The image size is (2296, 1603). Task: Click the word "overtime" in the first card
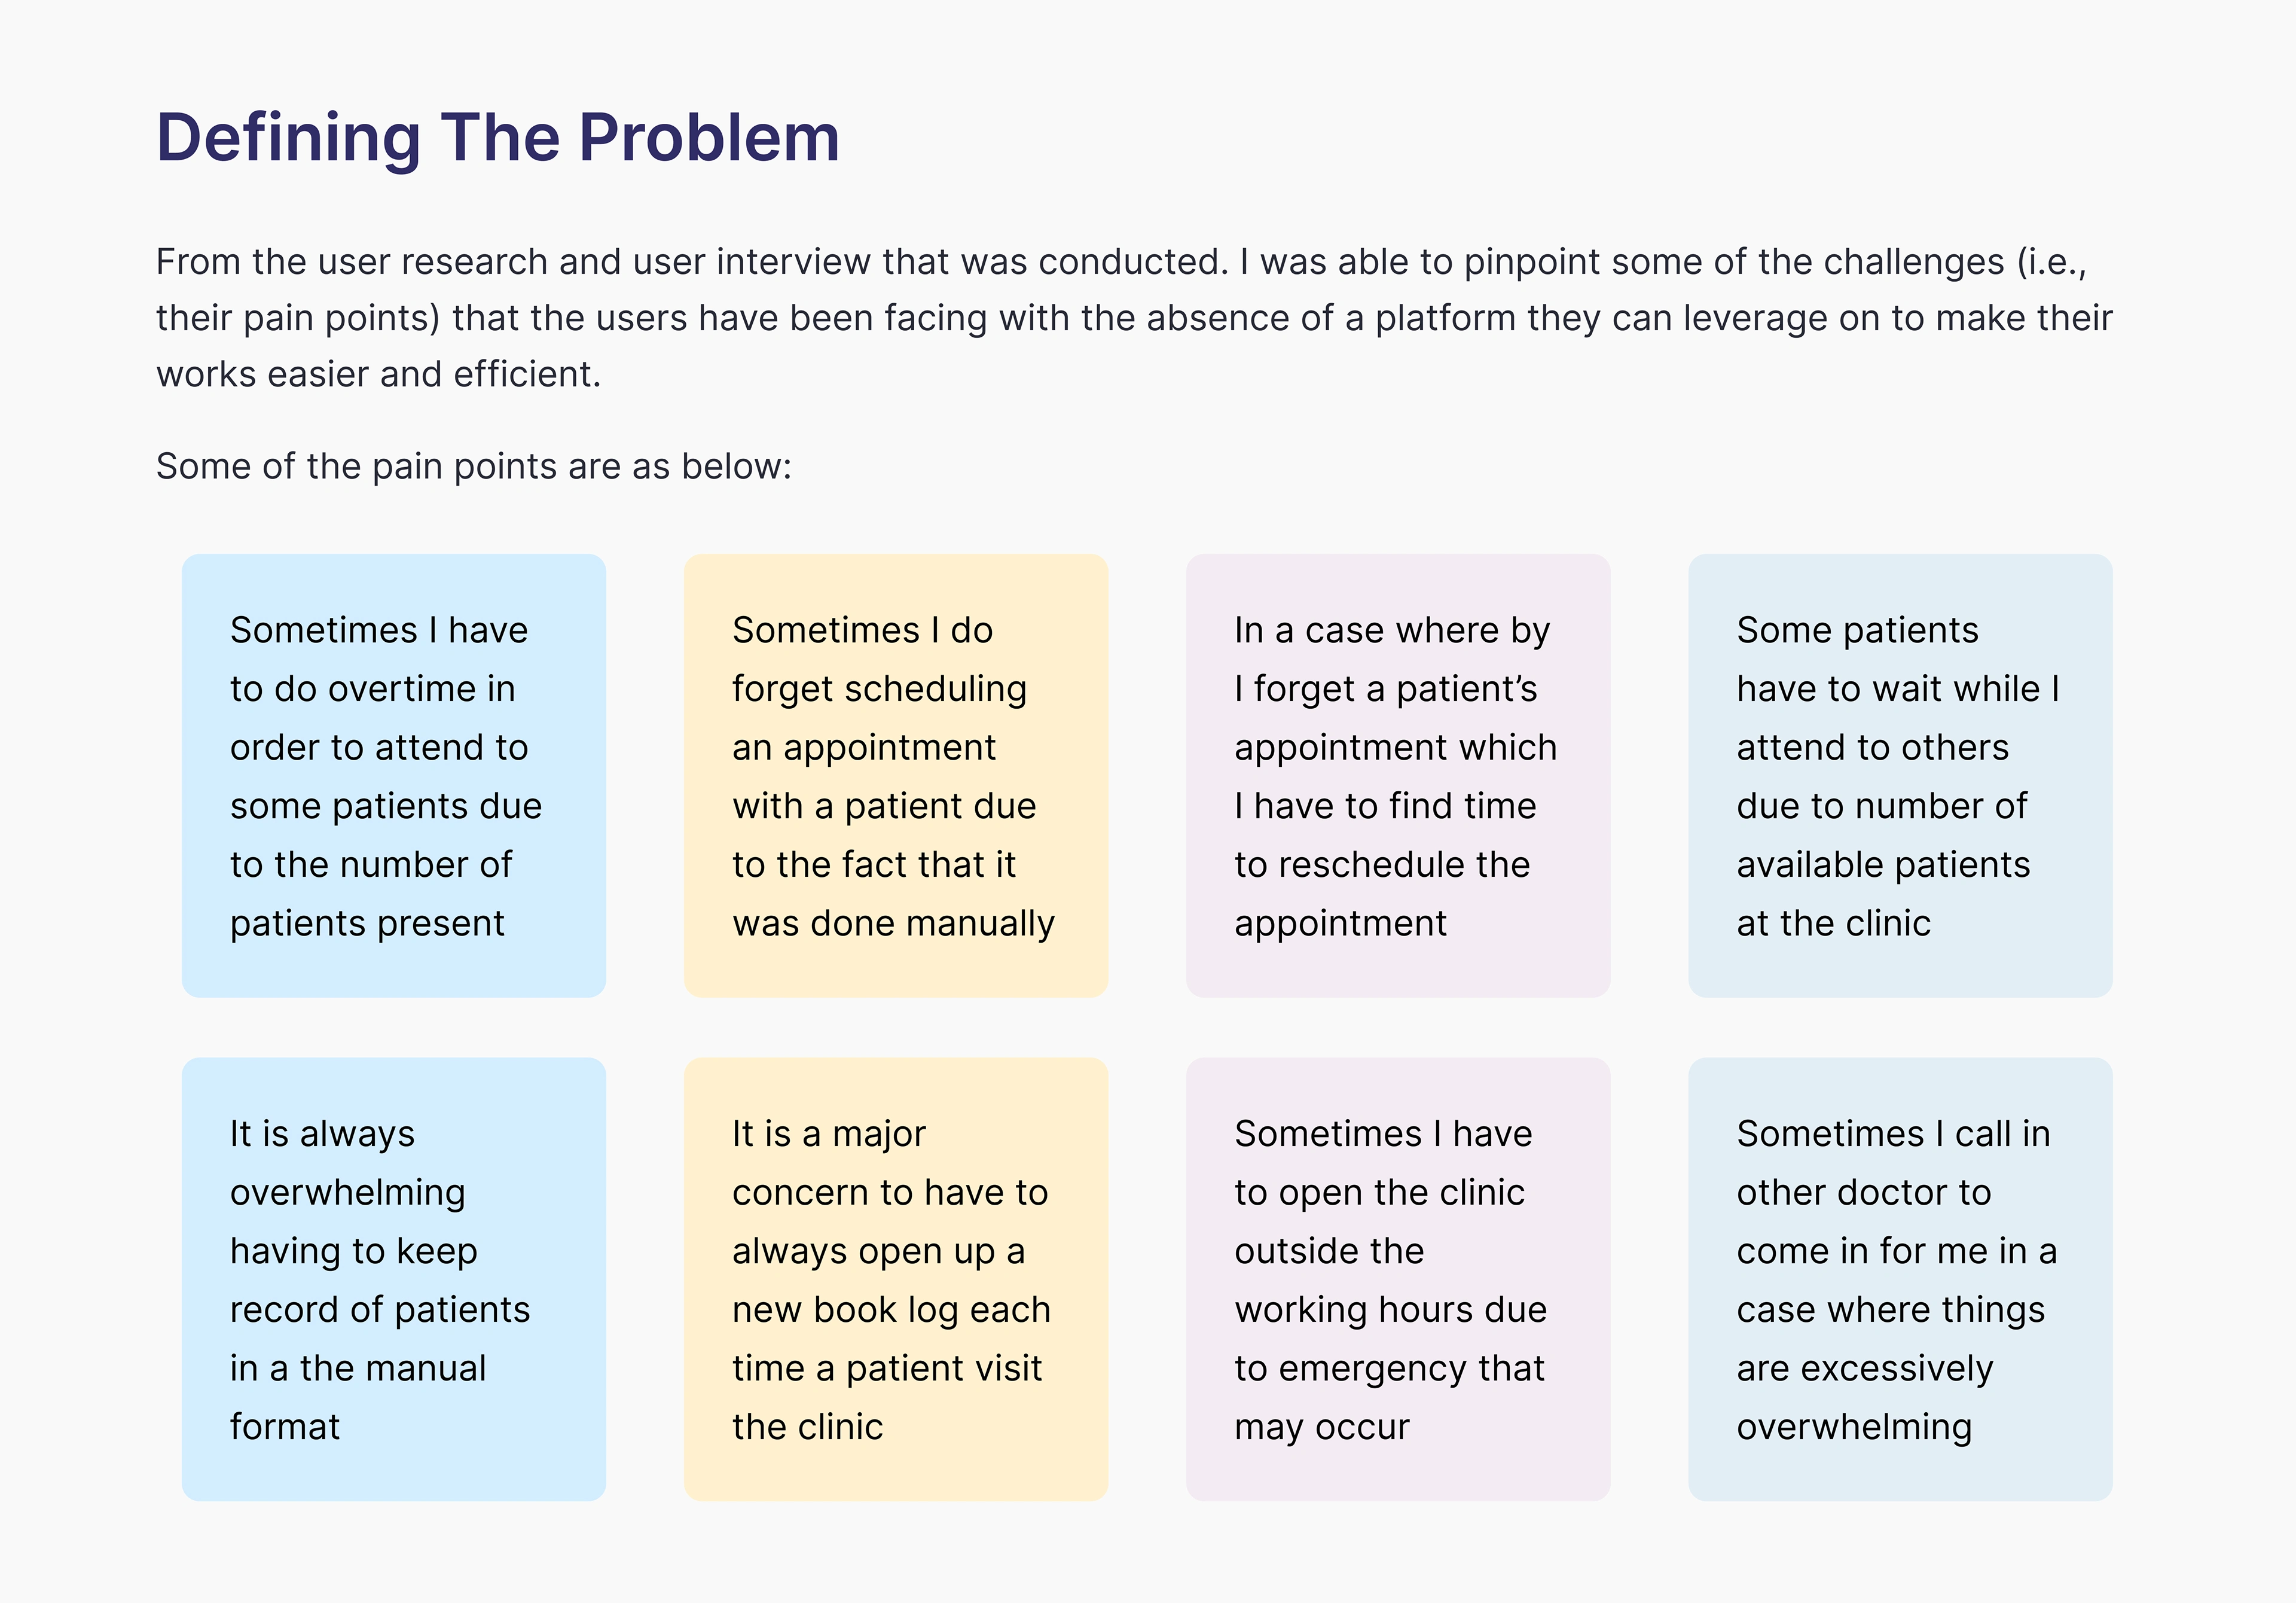[x=393, y=688]
